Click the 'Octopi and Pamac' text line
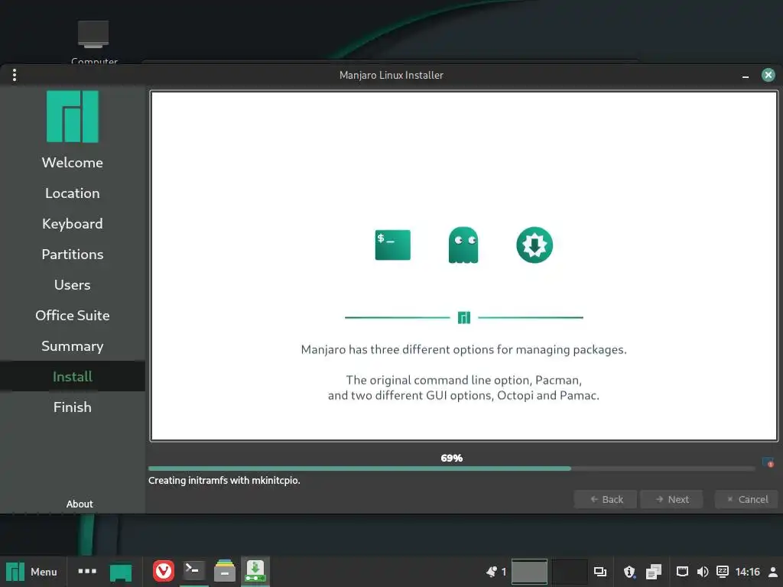This screenshot has width=783, height=587. tap(463, 395)
